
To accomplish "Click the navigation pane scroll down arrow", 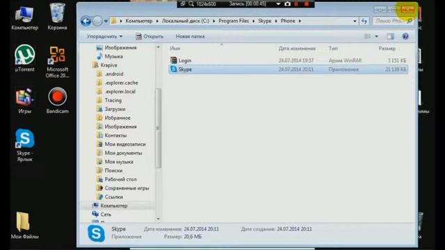I will [158, 219].
